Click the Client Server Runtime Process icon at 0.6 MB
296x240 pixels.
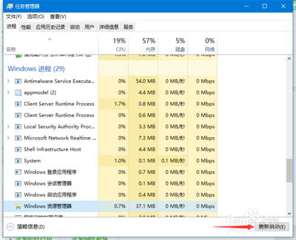point(18,115)
